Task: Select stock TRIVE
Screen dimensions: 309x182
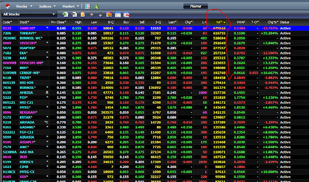Action: [x=25, y=78]
